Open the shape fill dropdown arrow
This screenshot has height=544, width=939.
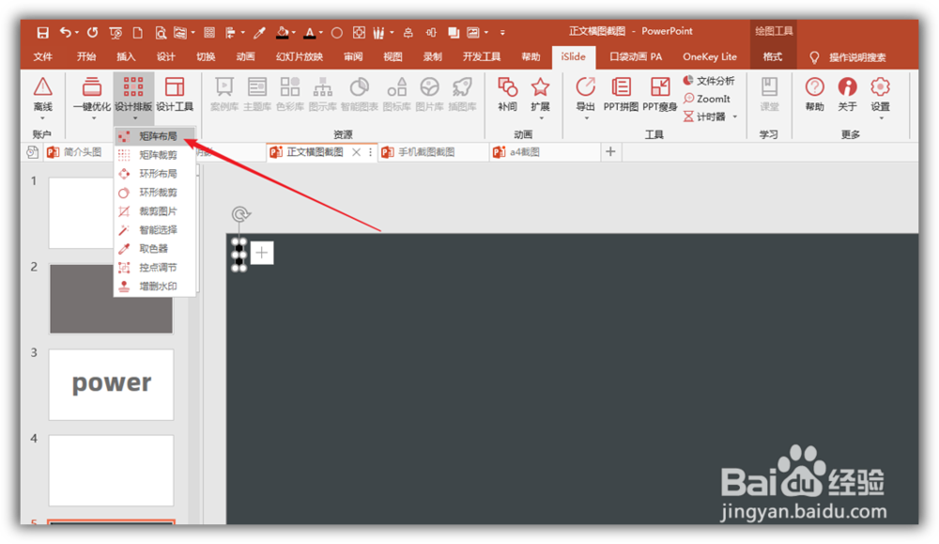(x=293, y=32)
